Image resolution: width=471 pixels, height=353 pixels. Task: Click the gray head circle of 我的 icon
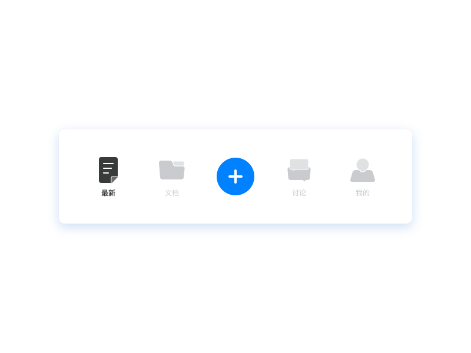click(x=363, y=165)
